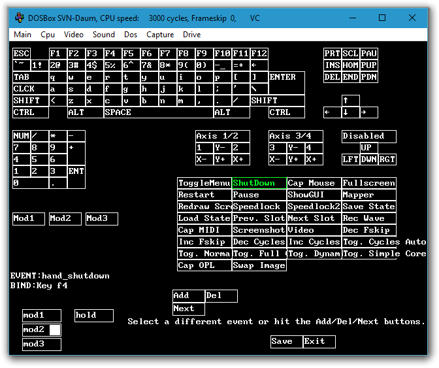Click the down arrow key button
The height and width of the screenshot is (368, 439).
tap(350, 112)
